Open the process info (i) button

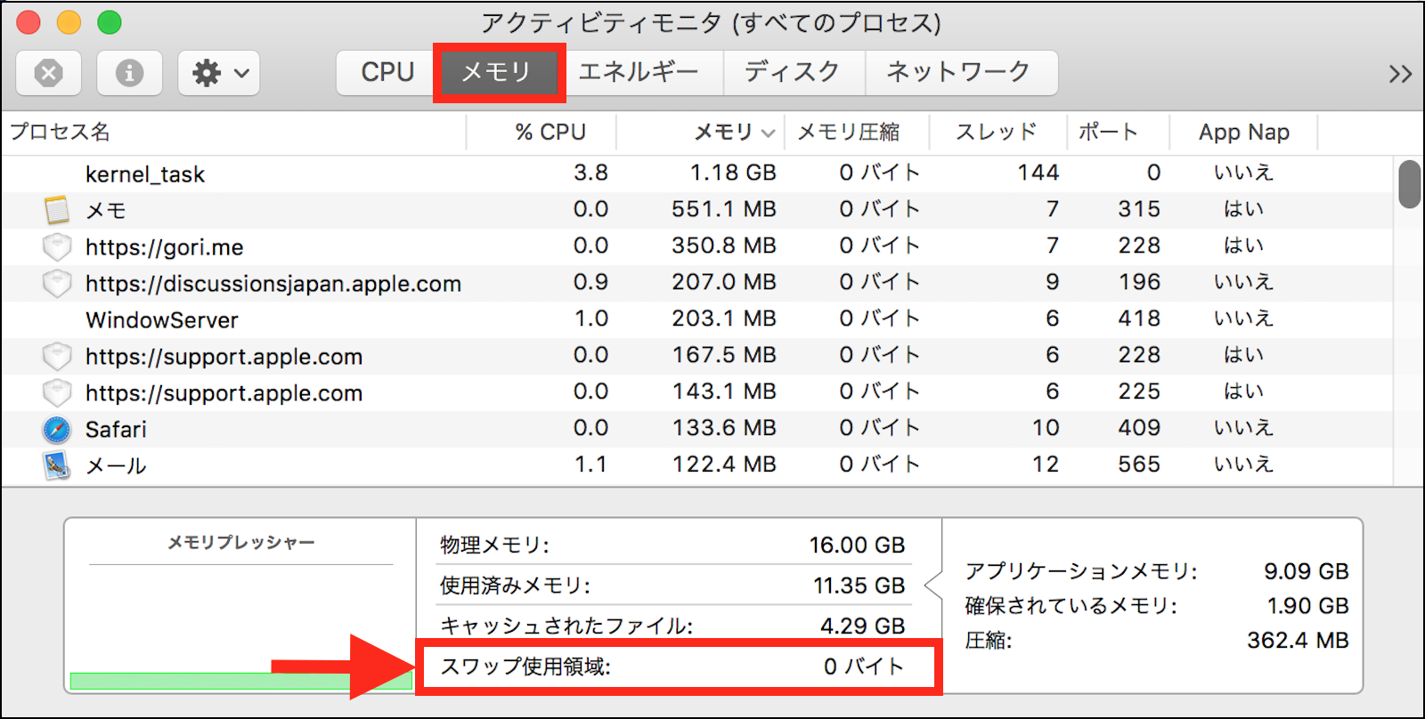[x=129, y=73]
